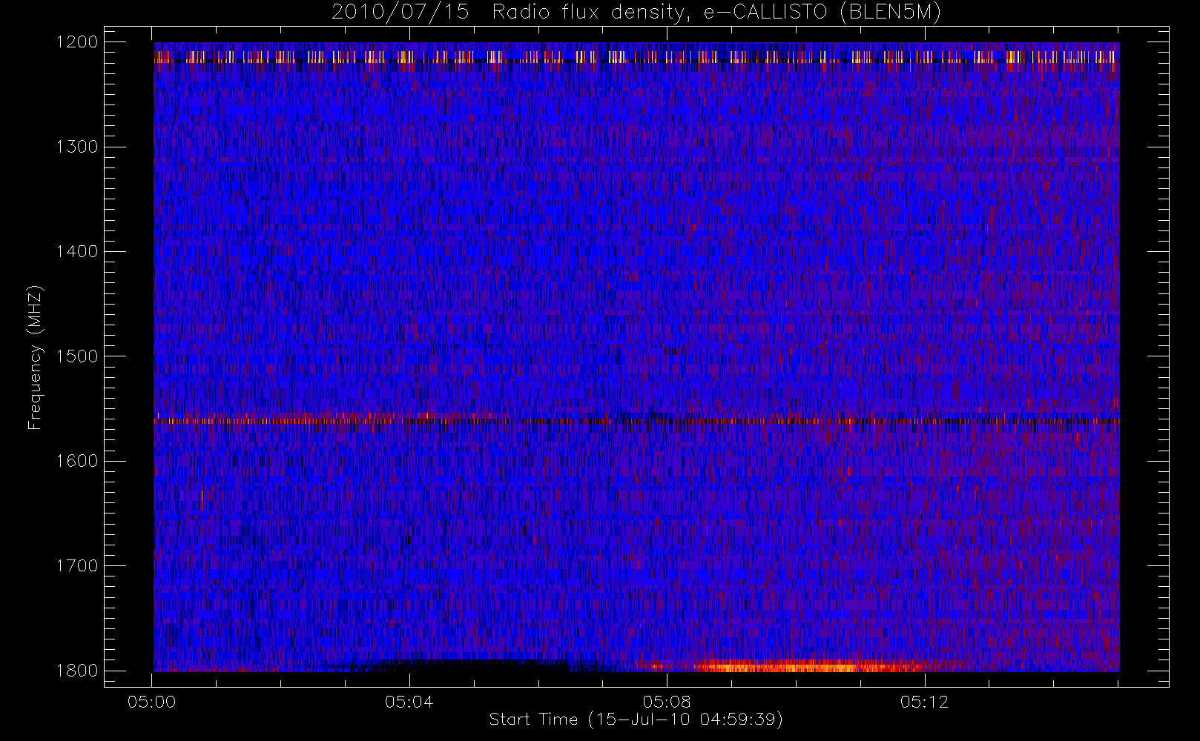This screenshot has width=1200, height=741.
Task: Select the 1300 frequency tick label
Action: coord(77,147)
